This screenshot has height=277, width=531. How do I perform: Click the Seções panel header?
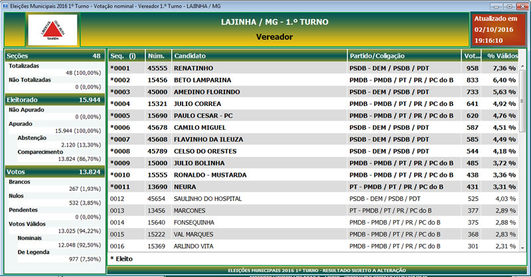coord(54,56)
